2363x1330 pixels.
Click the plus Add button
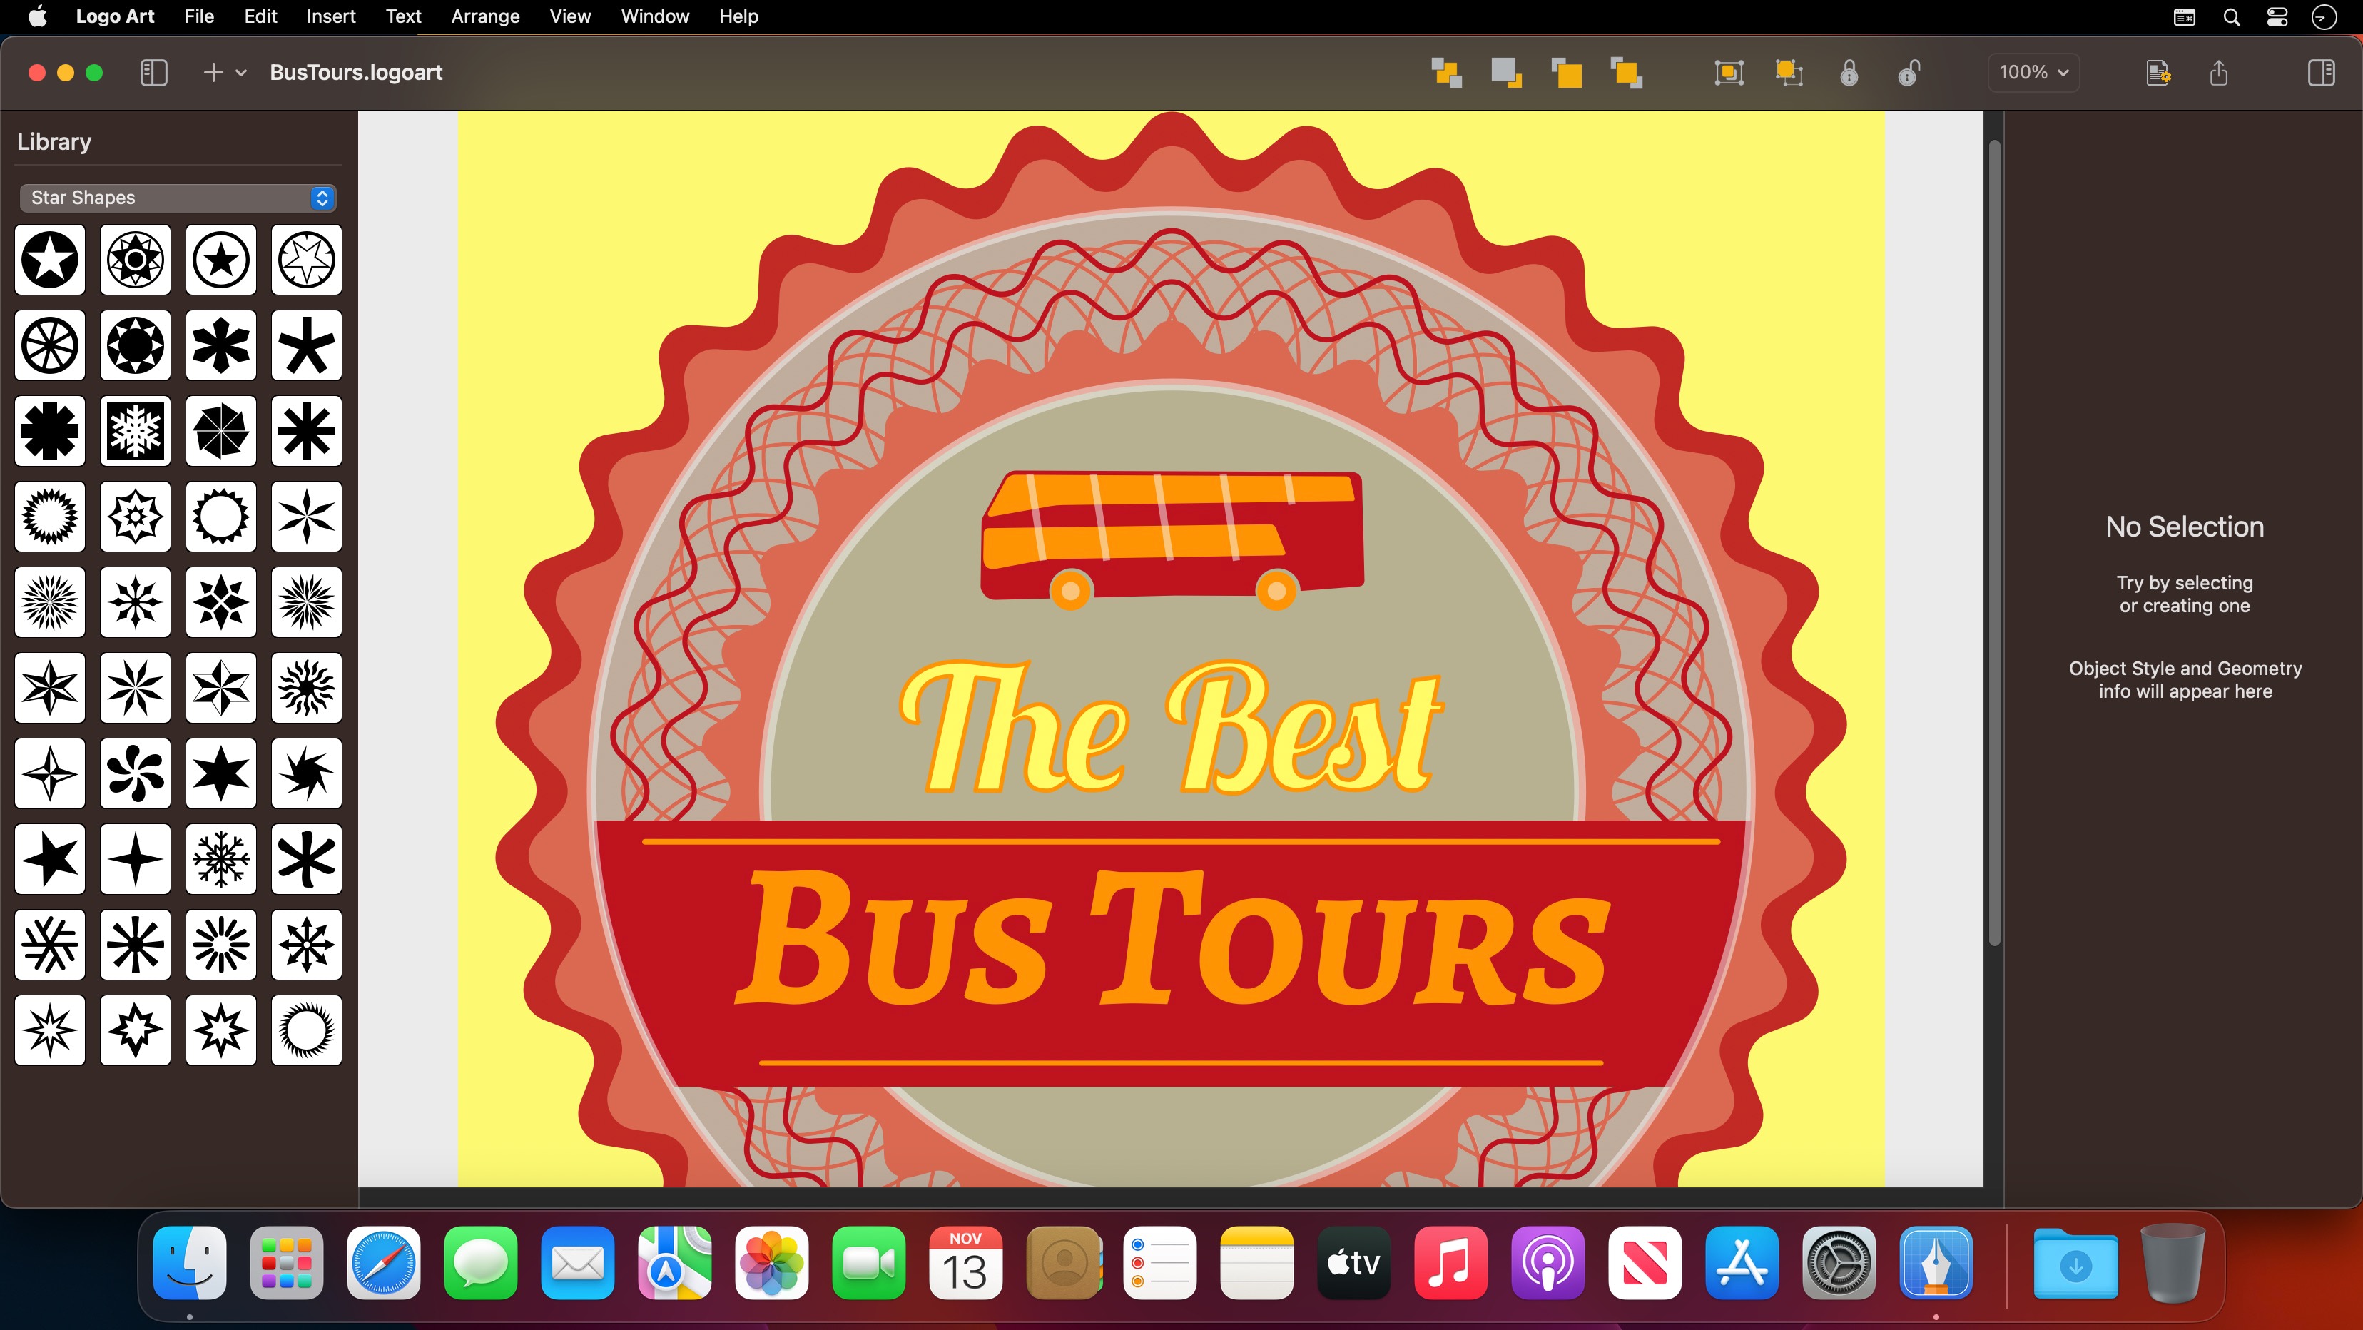click(213, 73)
